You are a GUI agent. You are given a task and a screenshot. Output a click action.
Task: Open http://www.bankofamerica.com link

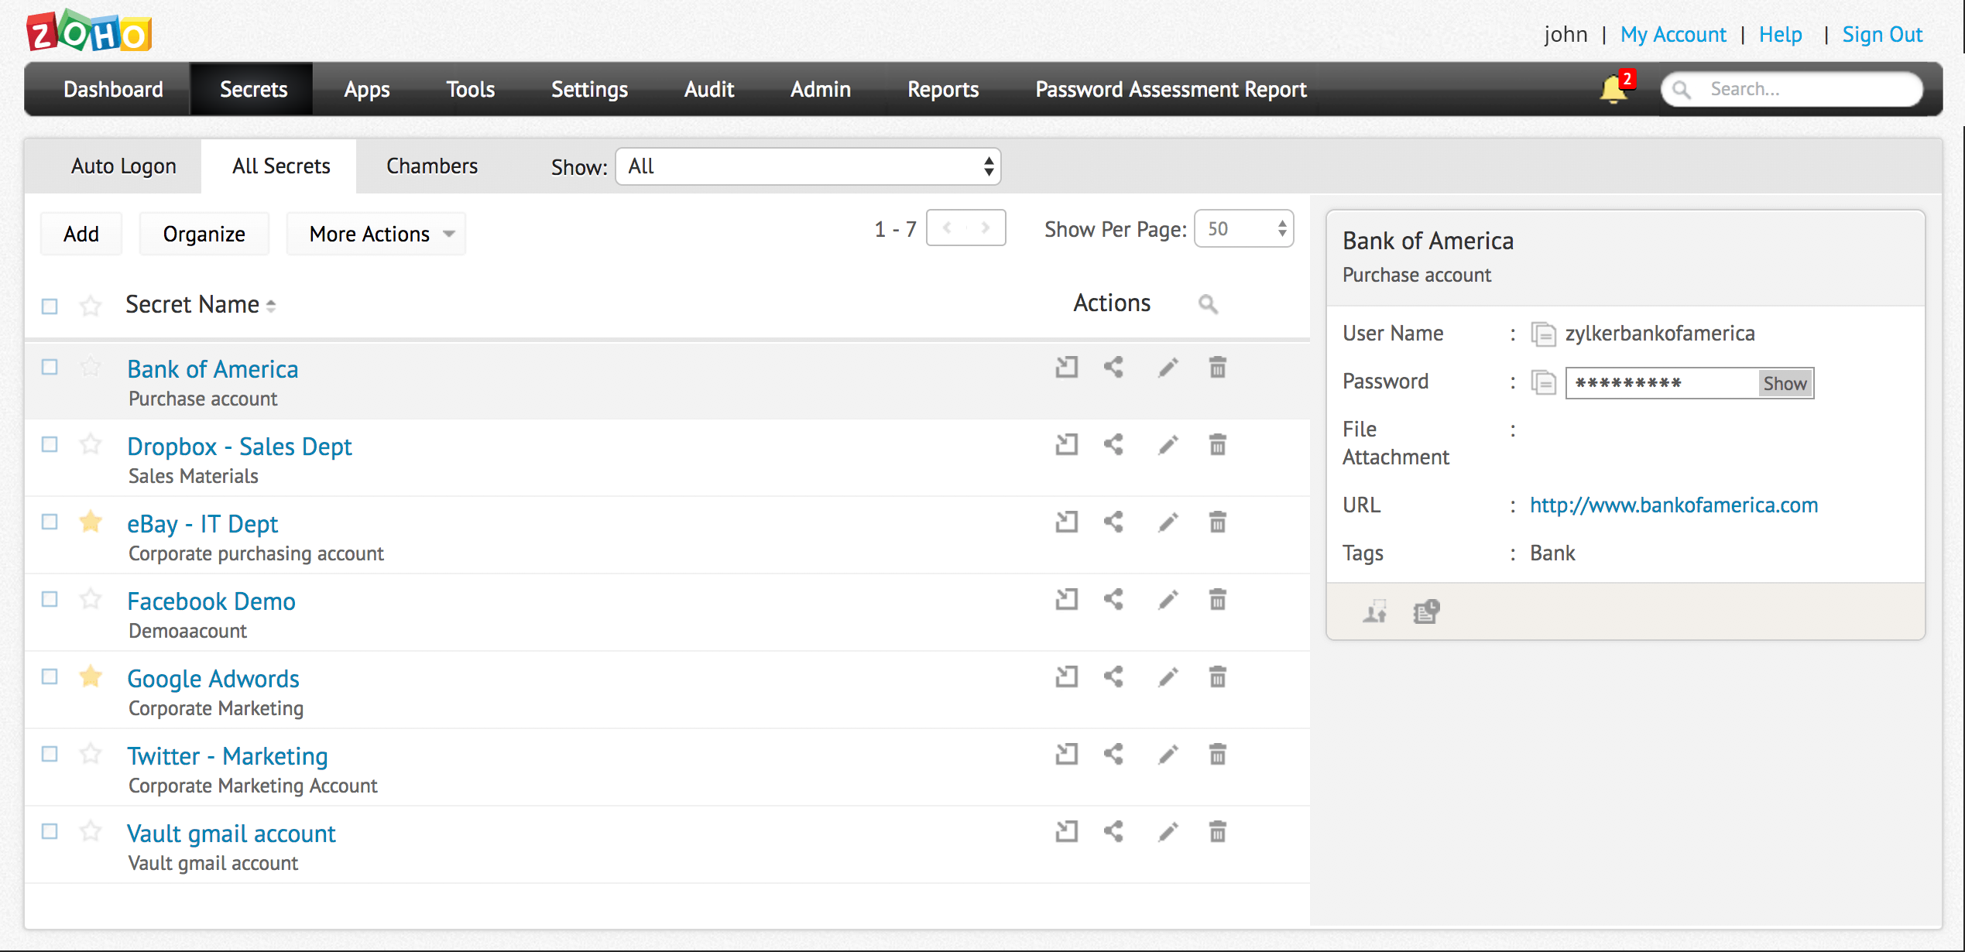(x=1673, y=505)
